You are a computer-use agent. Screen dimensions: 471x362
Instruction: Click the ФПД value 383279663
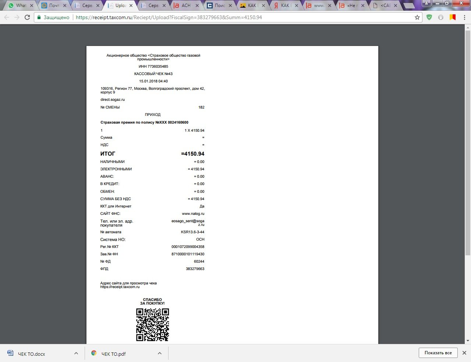tap(195, 269)
